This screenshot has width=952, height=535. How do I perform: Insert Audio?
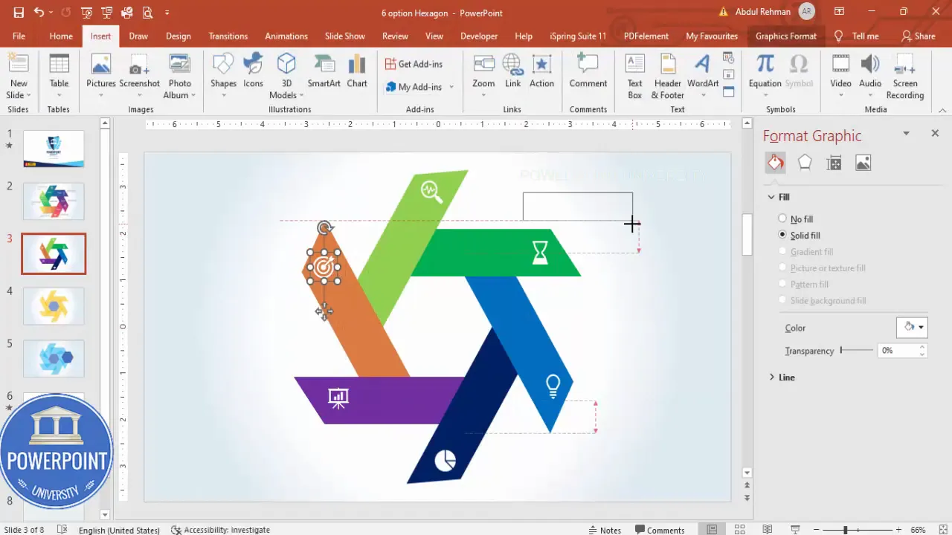[x=870, y=77]
